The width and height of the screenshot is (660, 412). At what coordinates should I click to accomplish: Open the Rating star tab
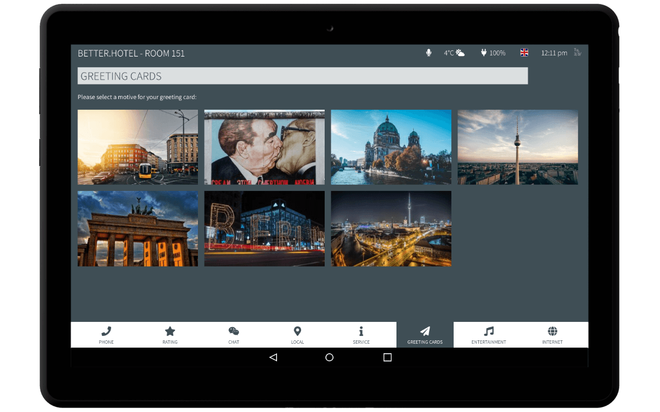click(170, 335)
